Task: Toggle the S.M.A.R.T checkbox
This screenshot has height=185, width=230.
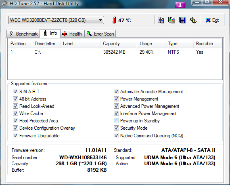Action: tap(15, 91)
